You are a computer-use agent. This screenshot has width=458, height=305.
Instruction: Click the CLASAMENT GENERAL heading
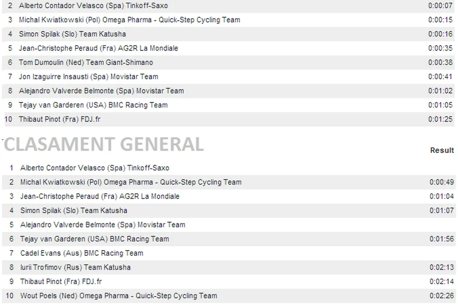tap(103, 145)
